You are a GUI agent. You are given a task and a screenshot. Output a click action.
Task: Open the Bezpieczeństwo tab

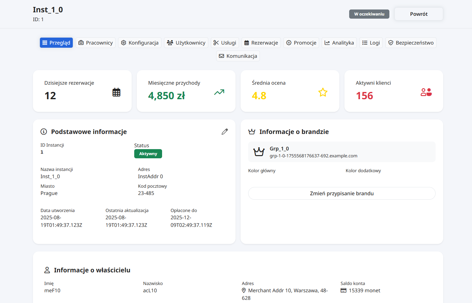411,43
